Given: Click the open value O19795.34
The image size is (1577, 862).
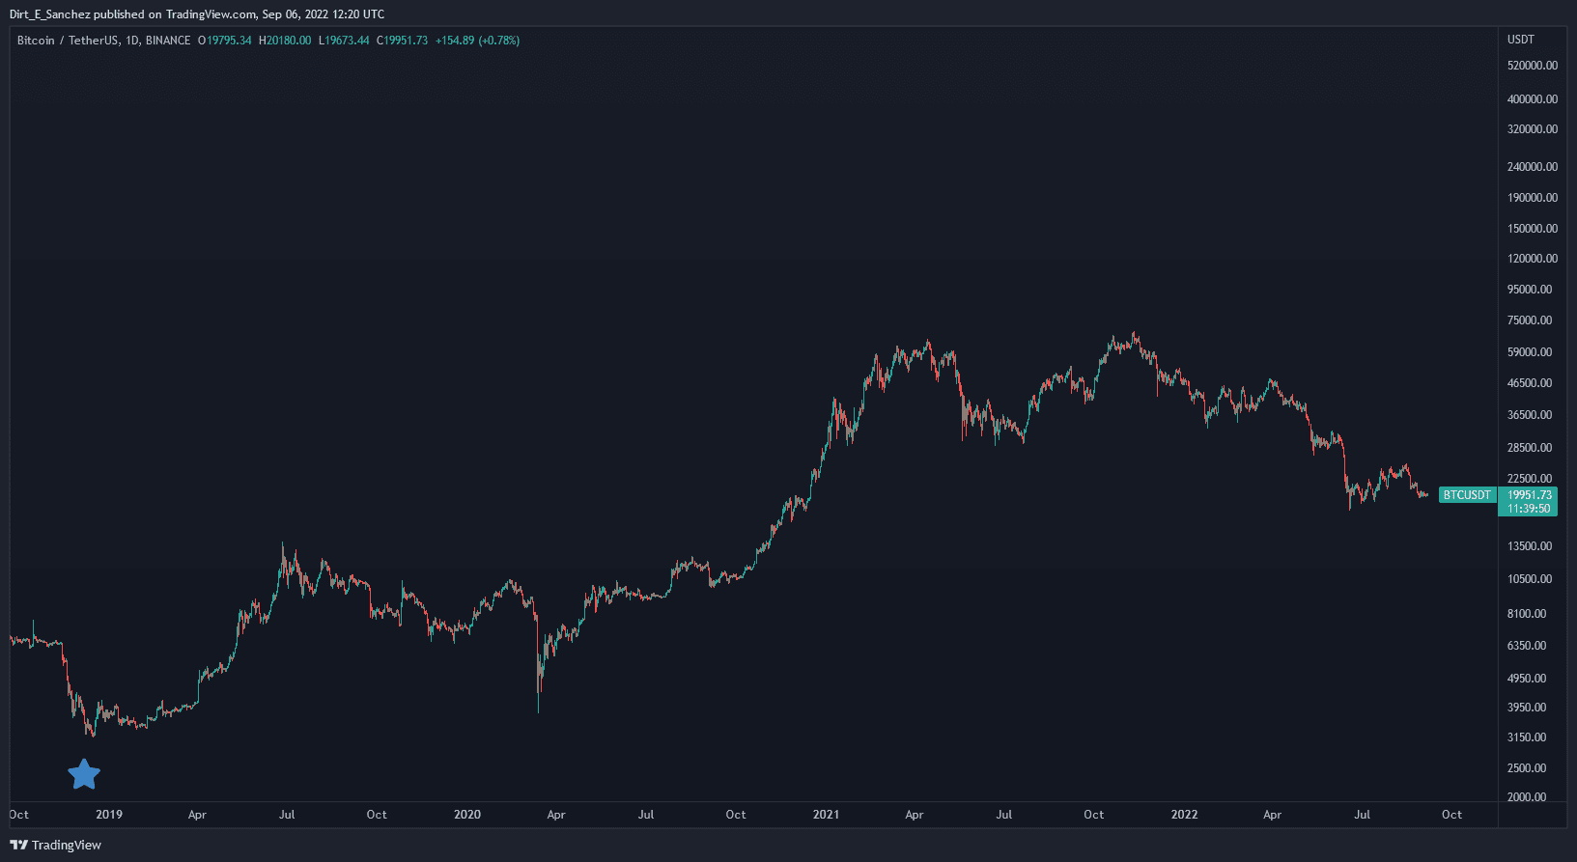Looking at the screenshot, I should click(224, 41).
